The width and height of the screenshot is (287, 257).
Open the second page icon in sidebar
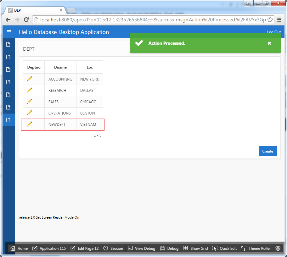[x=8, y=57]
